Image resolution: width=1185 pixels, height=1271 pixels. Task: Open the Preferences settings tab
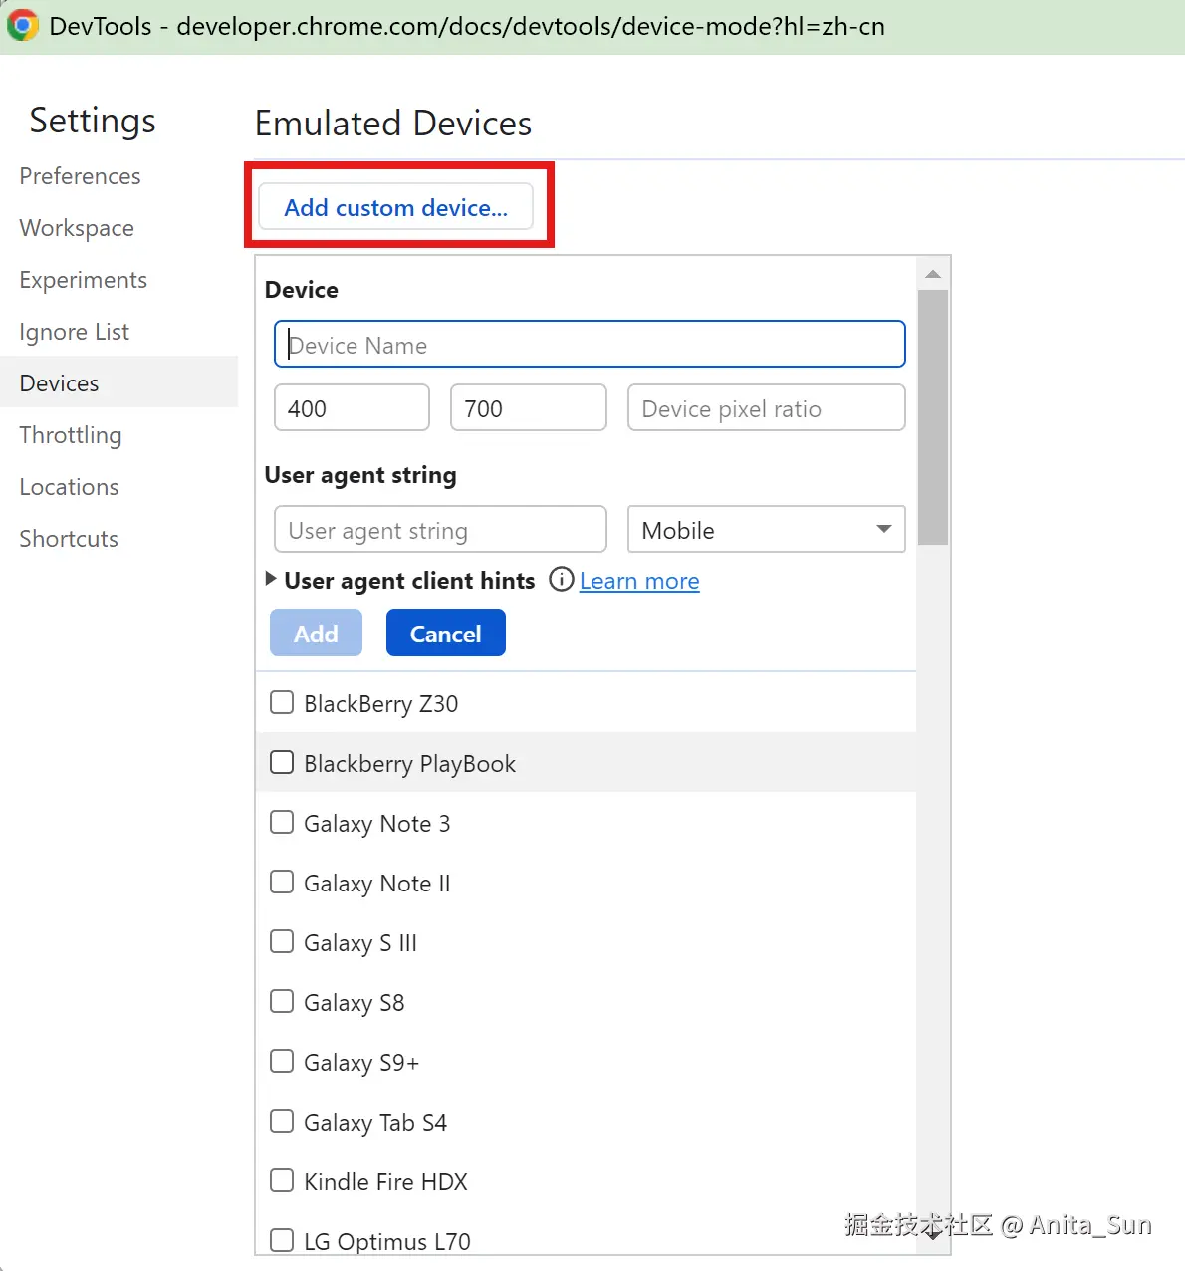click(x=80, y=176)
